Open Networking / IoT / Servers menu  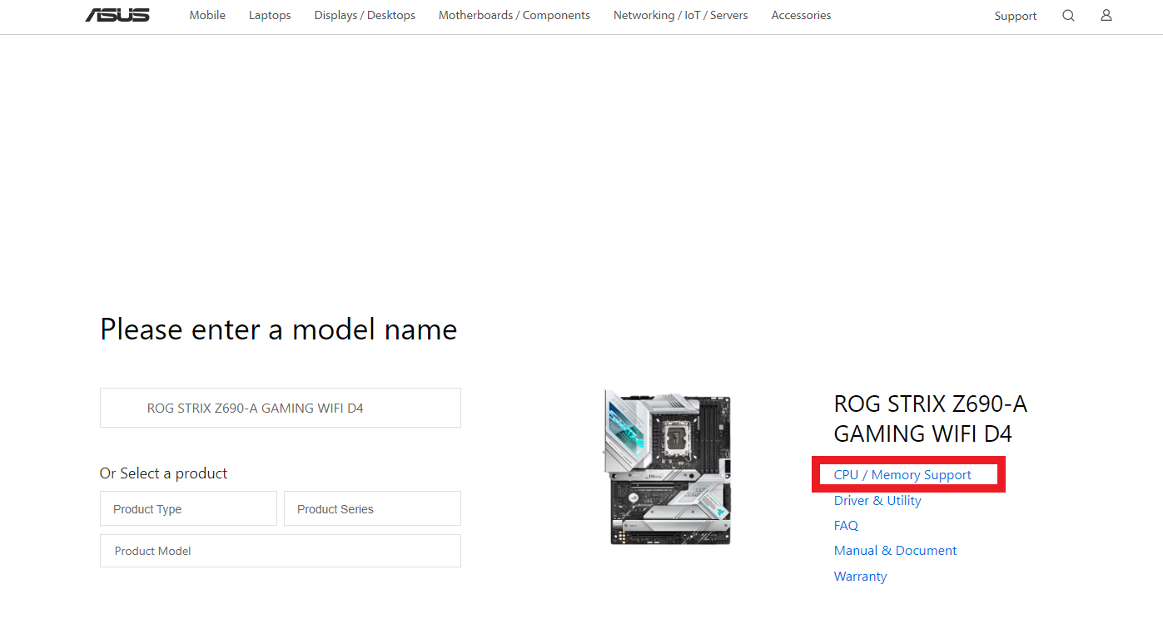pos(680,15)
